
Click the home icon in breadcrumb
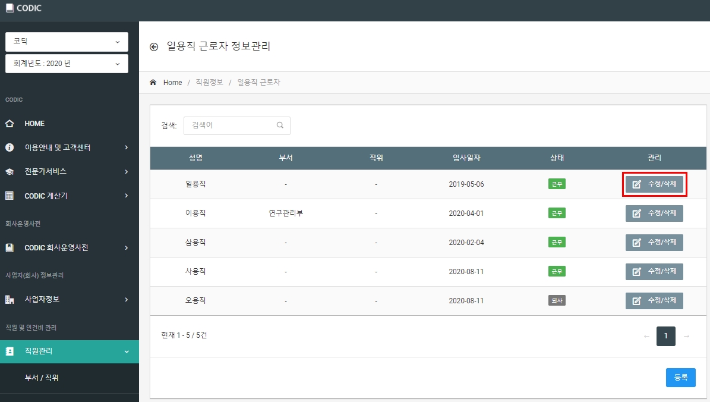point(153,82)
